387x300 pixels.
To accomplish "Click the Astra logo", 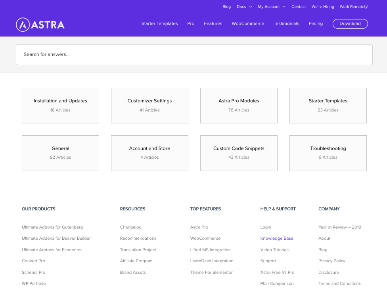I will [x=40, y=25].
